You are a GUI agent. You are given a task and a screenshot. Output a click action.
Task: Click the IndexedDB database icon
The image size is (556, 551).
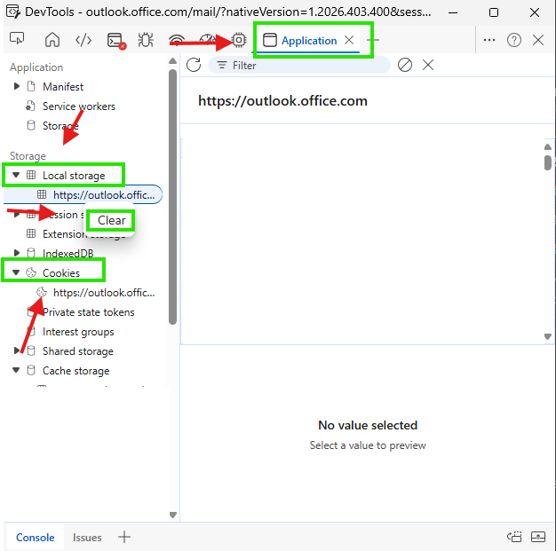(x=31, y=253)
